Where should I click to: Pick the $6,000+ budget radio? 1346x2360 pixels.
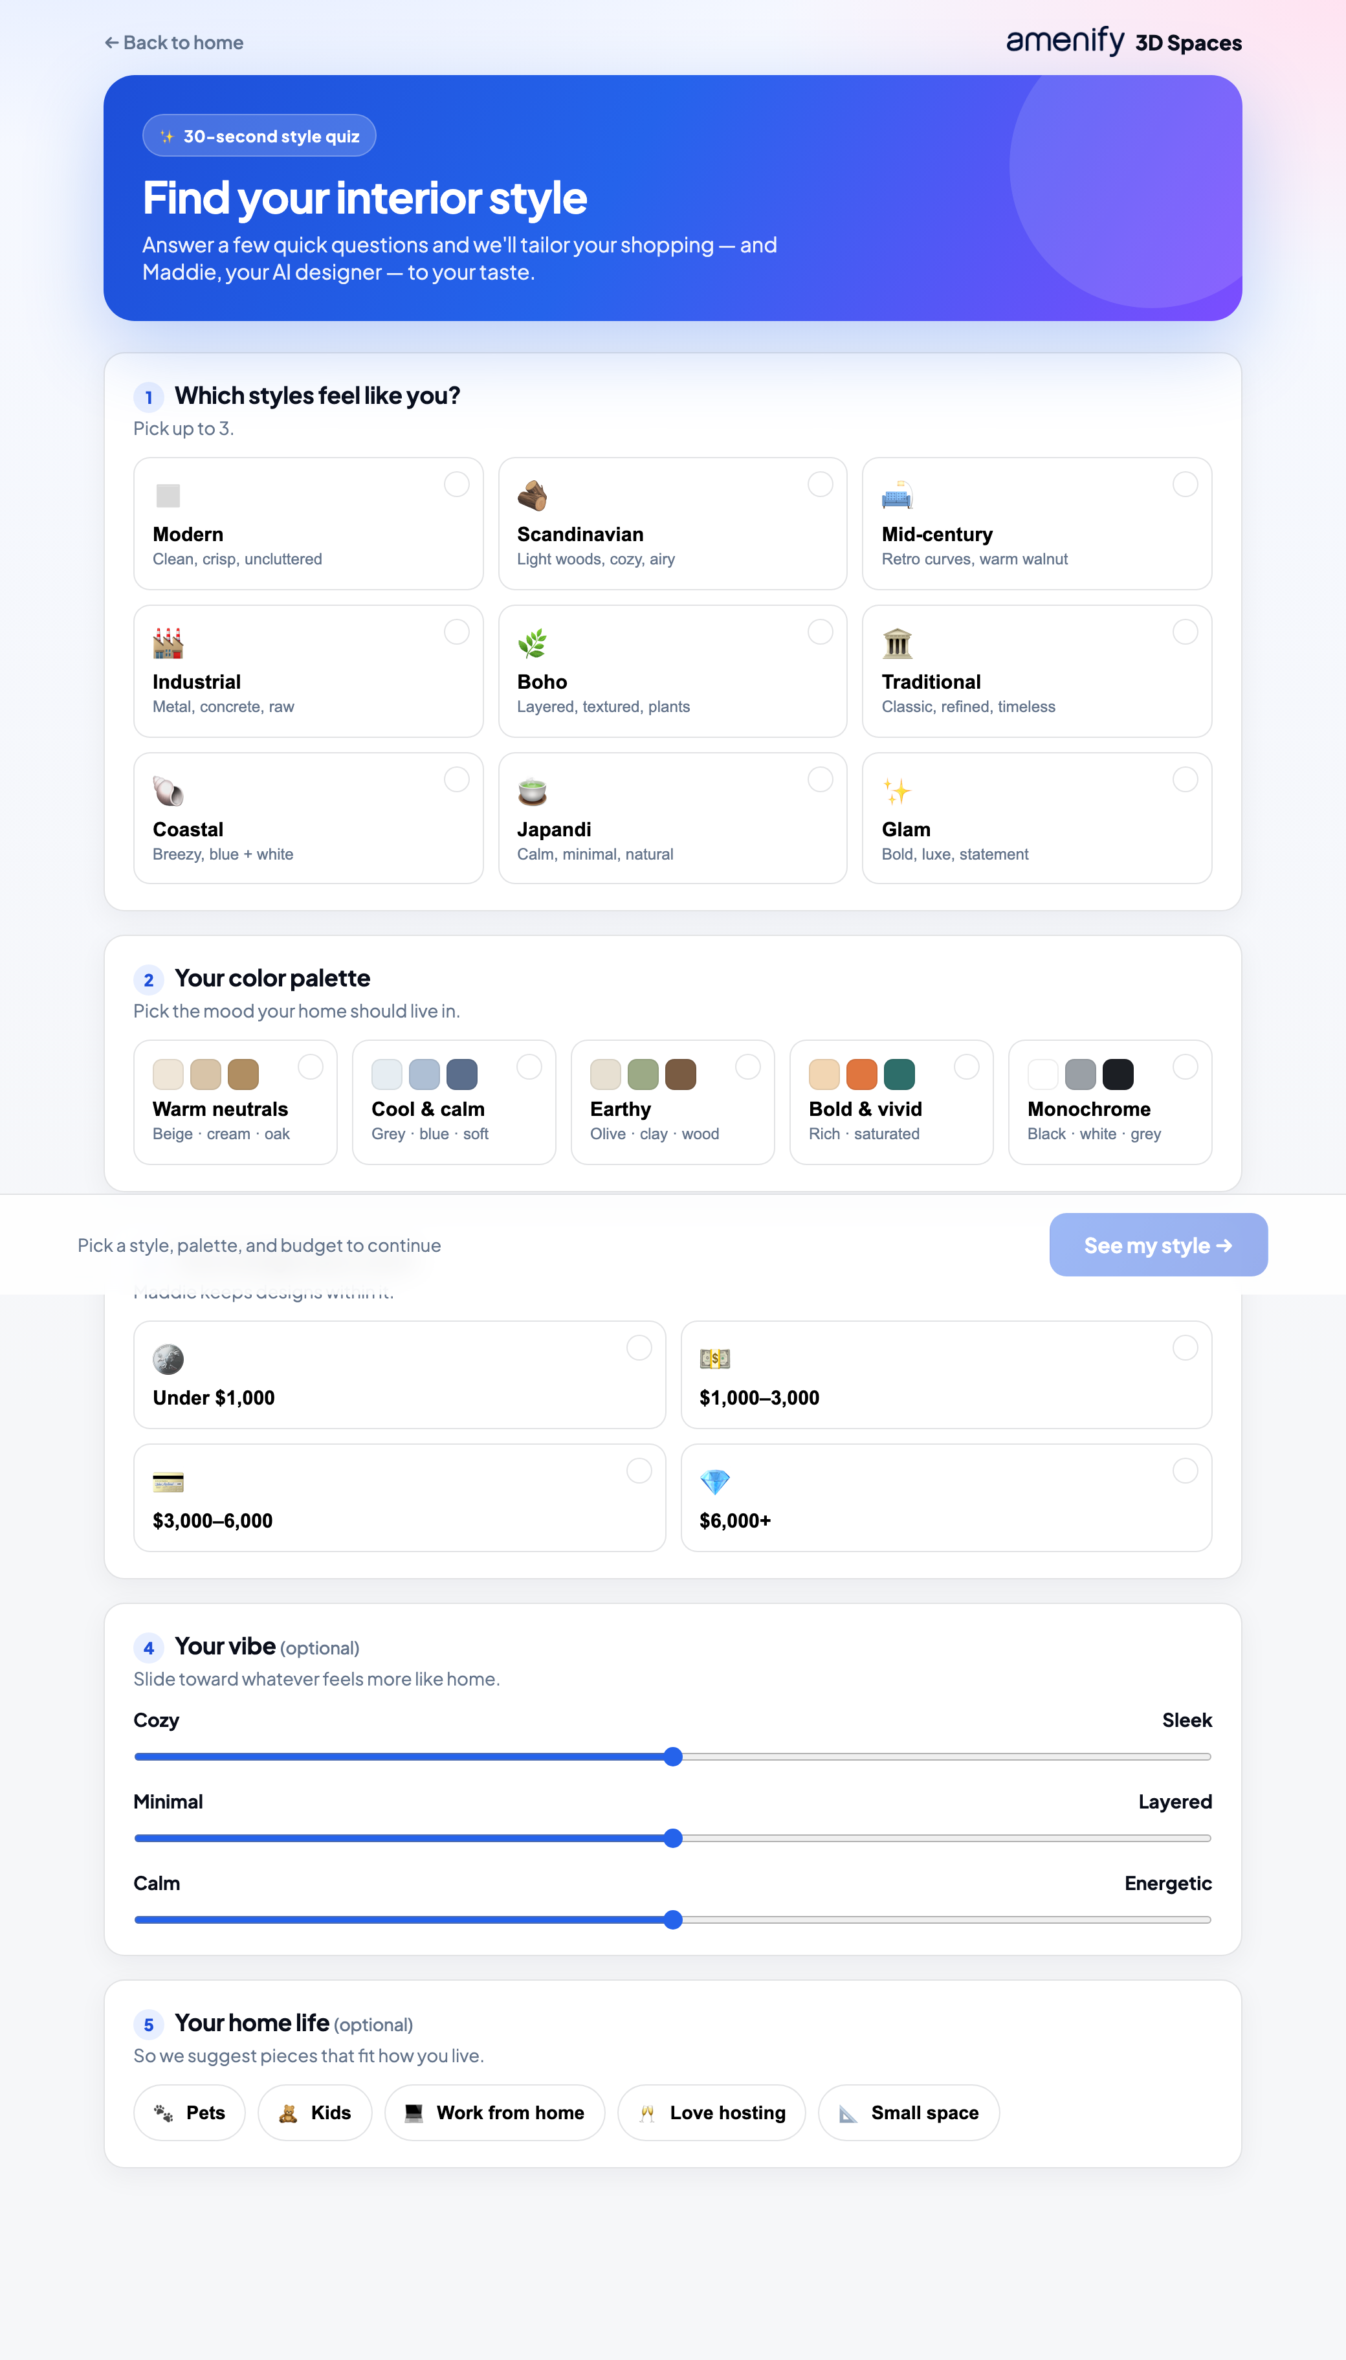click(1185, 1471)
